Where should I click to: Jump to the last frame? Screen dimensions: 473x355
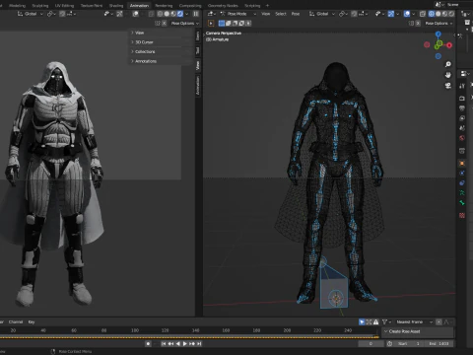(x=199, y=344)
